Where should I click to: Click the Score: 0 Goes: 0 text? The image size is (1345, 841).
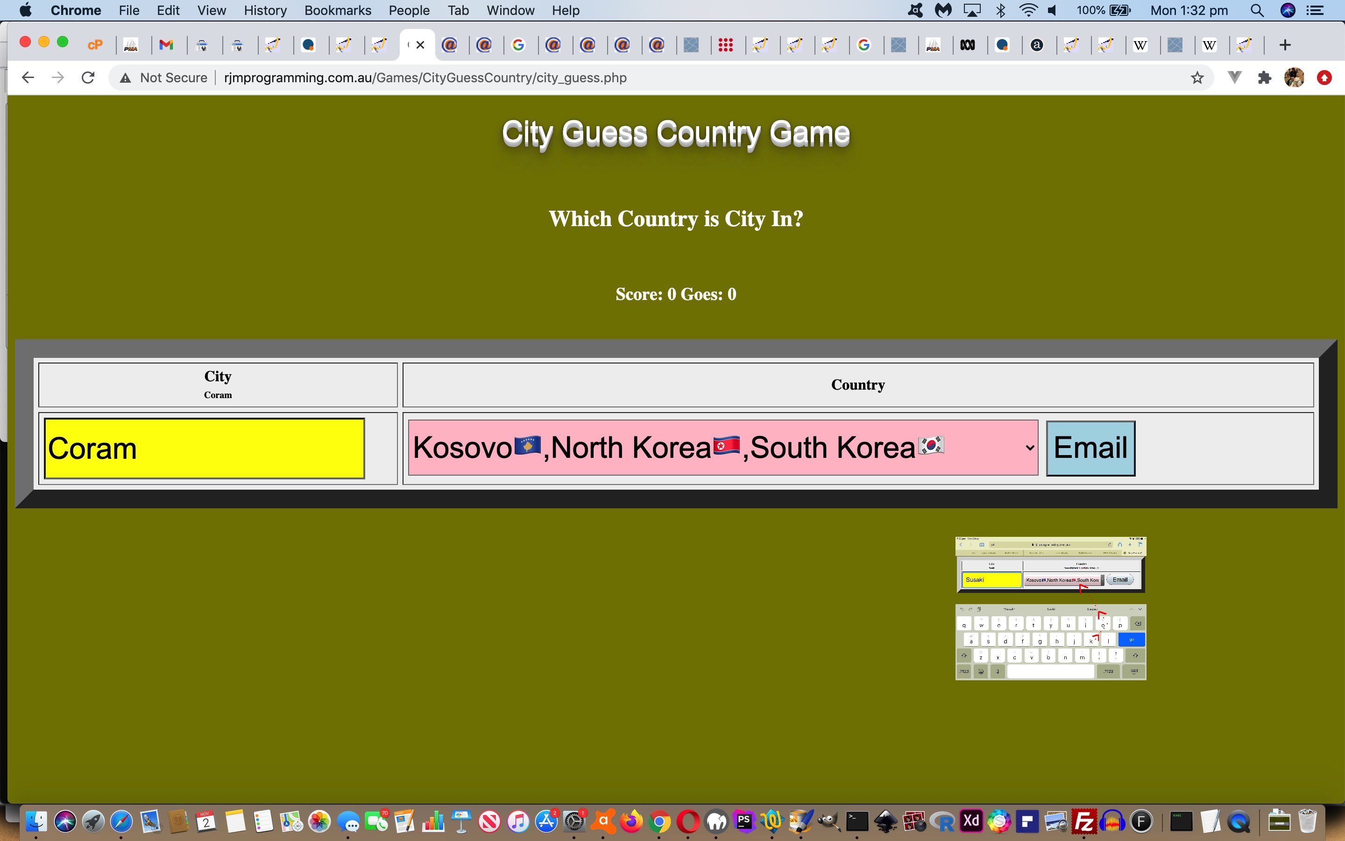676,294
